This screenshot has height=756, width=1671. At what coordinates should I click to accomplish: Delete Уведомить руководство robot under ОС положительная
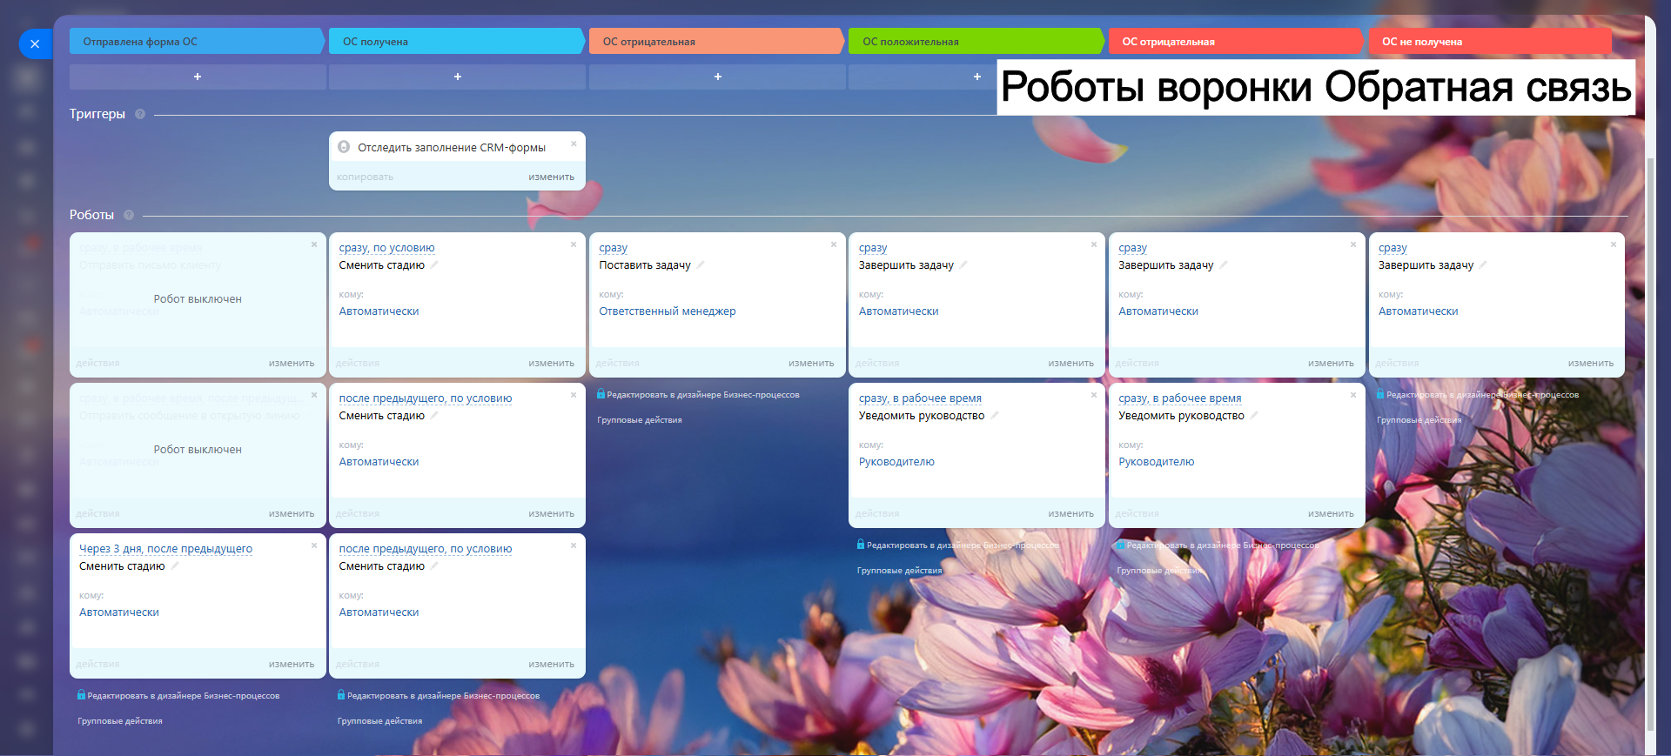coord(1094,395)
